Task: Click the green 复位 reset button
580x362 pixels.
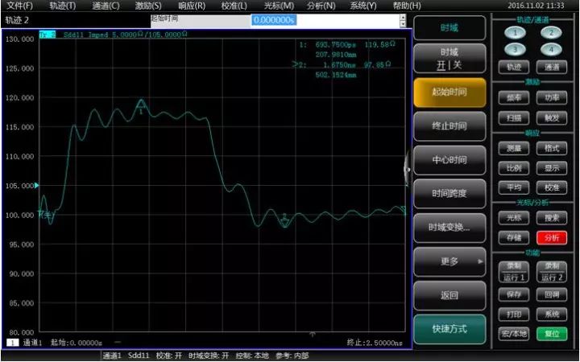Action: [x=552, y=334]
